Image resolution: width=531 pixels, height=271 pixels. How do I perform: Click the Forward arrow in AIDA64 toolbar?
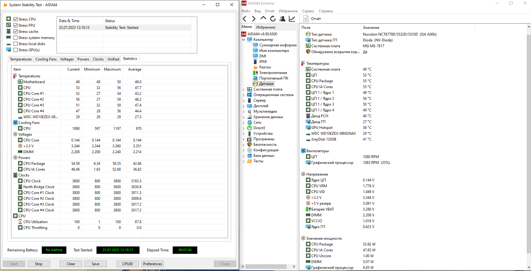tap(254, 19)
